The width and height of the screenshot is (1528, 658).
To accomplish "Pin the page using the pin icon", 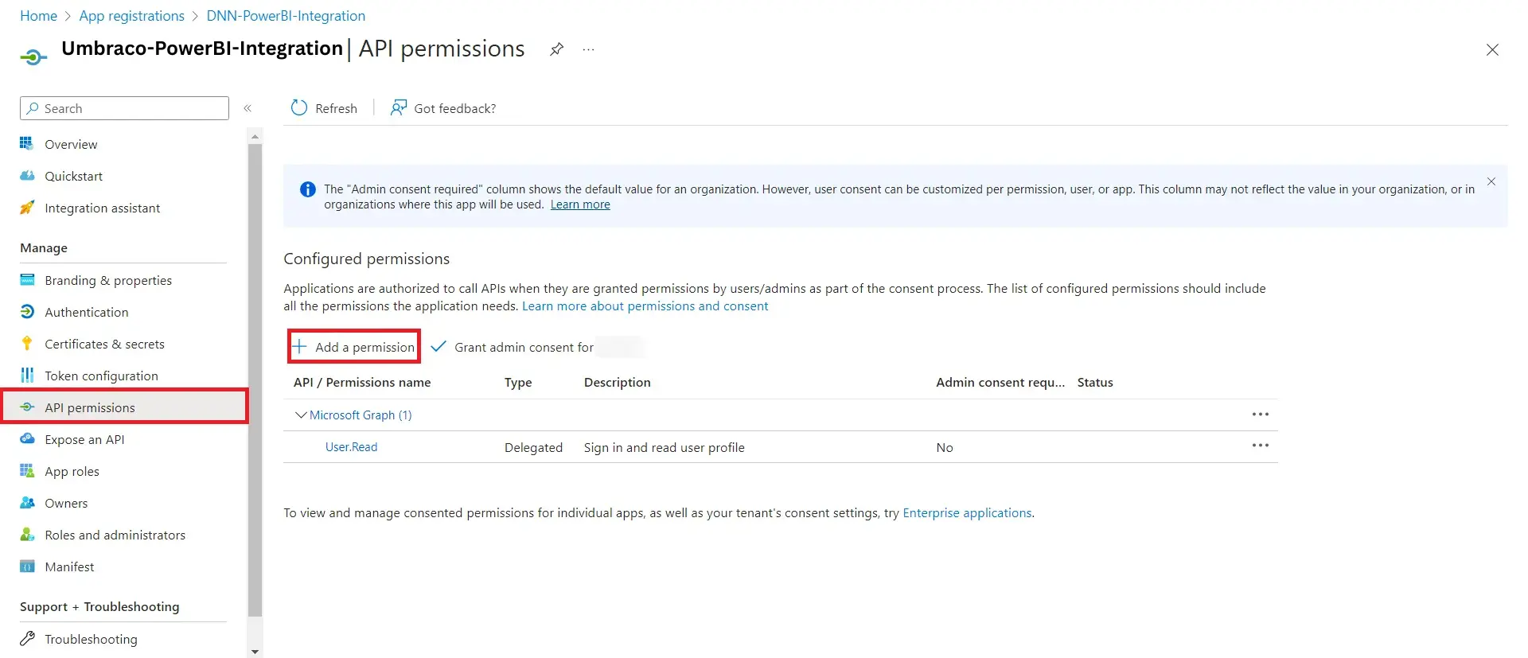I will [557, 49].
